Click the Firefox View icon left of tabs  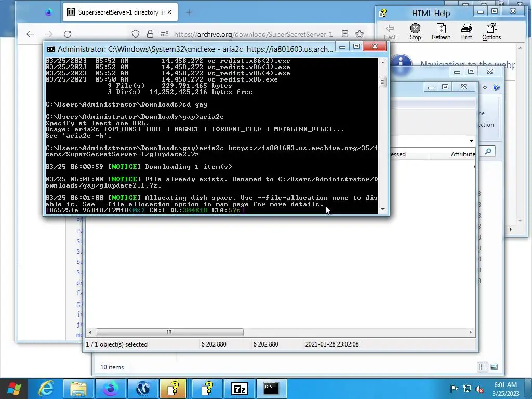(48, 12)
